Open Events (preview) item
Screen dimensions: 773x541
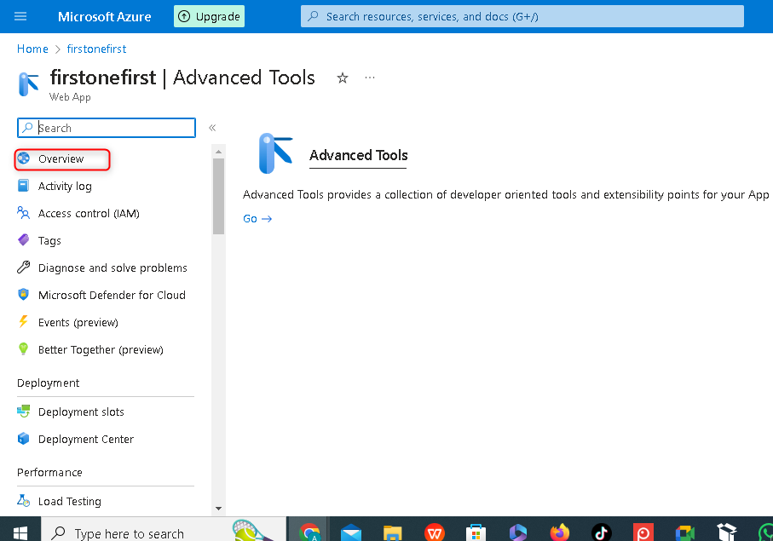[78, 322]
